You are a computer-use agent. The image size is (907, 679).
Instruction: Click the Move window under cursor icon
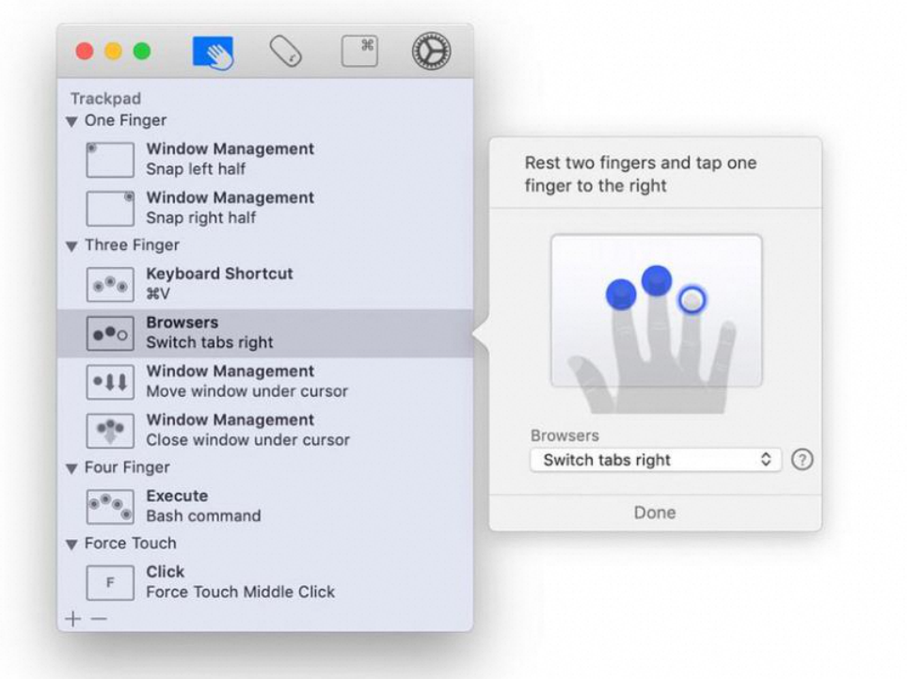[x=110, y=382]
